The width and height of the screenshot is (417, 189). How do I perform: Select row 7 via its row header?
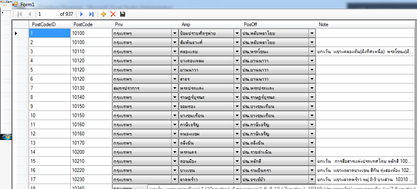[x=20, y=88]
